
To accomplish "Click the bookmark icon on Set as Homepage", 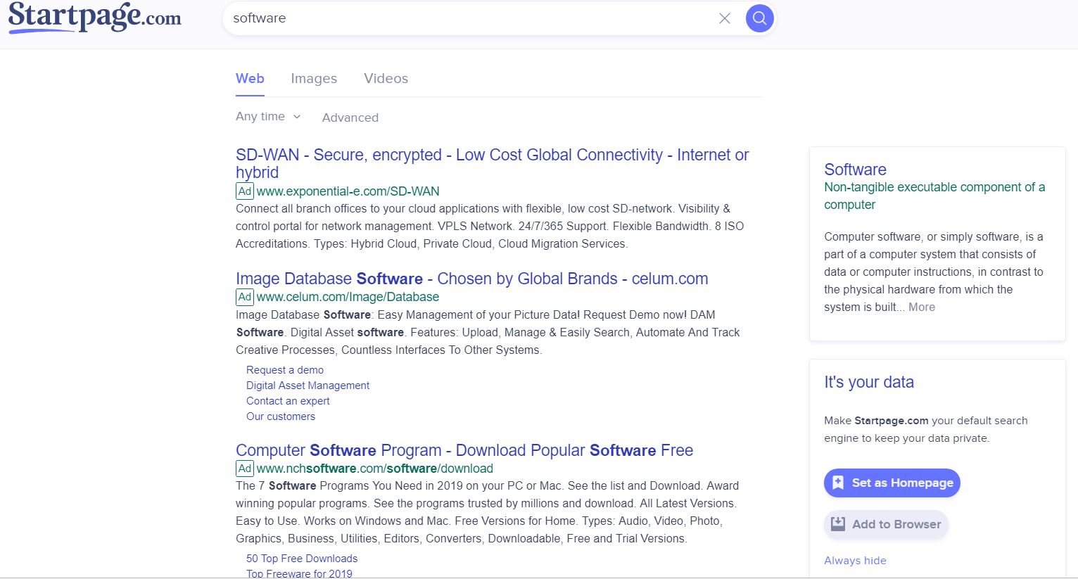I will coord(837,483).
